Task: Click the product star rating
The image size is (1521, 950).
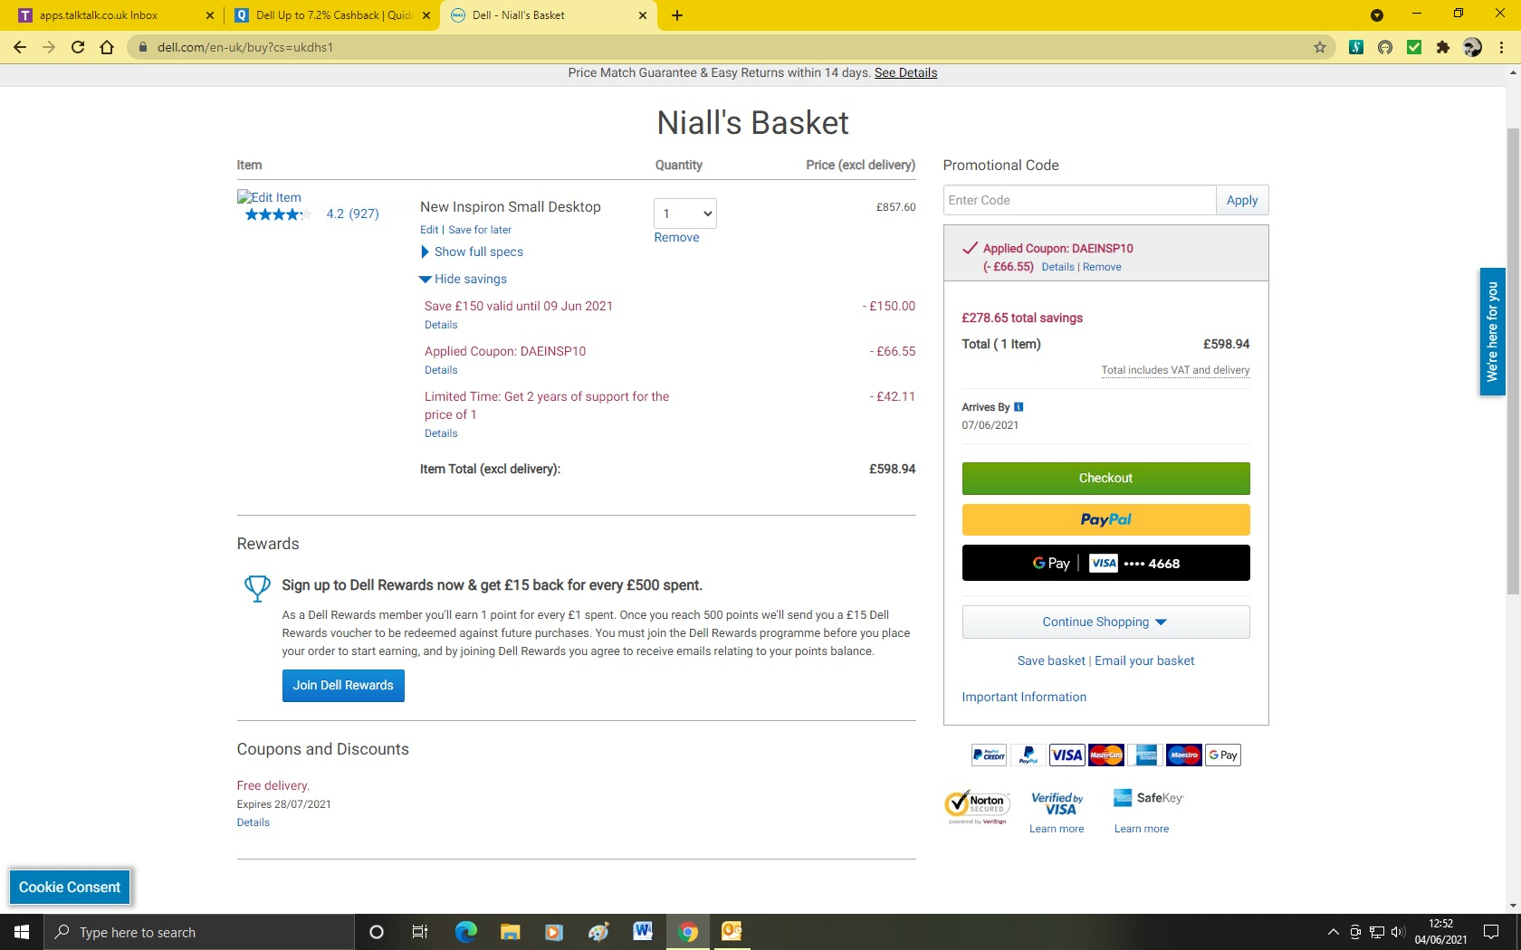Action: click(278, 214)
